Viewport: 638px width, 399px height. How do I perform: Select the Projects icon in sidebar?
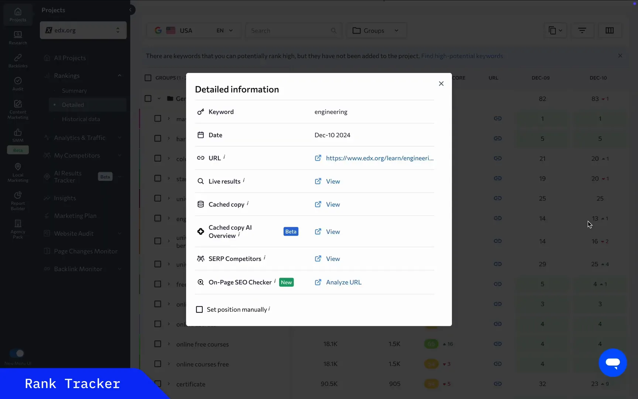coord(18,14)
